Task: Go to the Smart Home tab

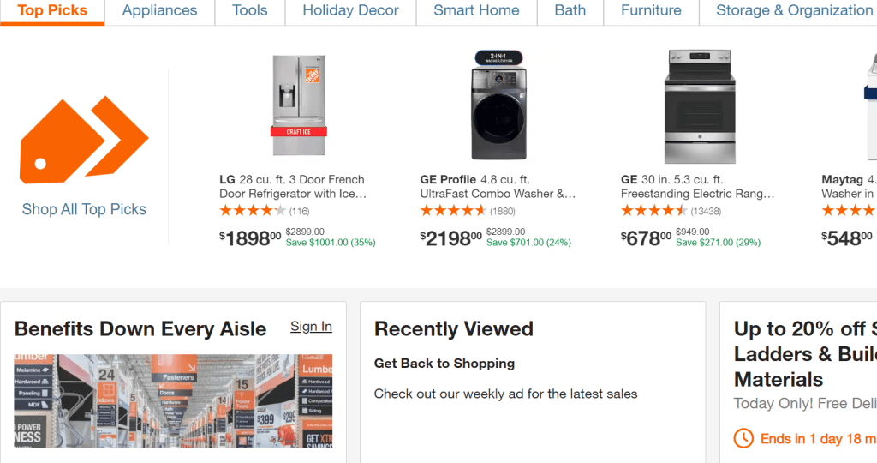Action: click(x=476, y=11)
